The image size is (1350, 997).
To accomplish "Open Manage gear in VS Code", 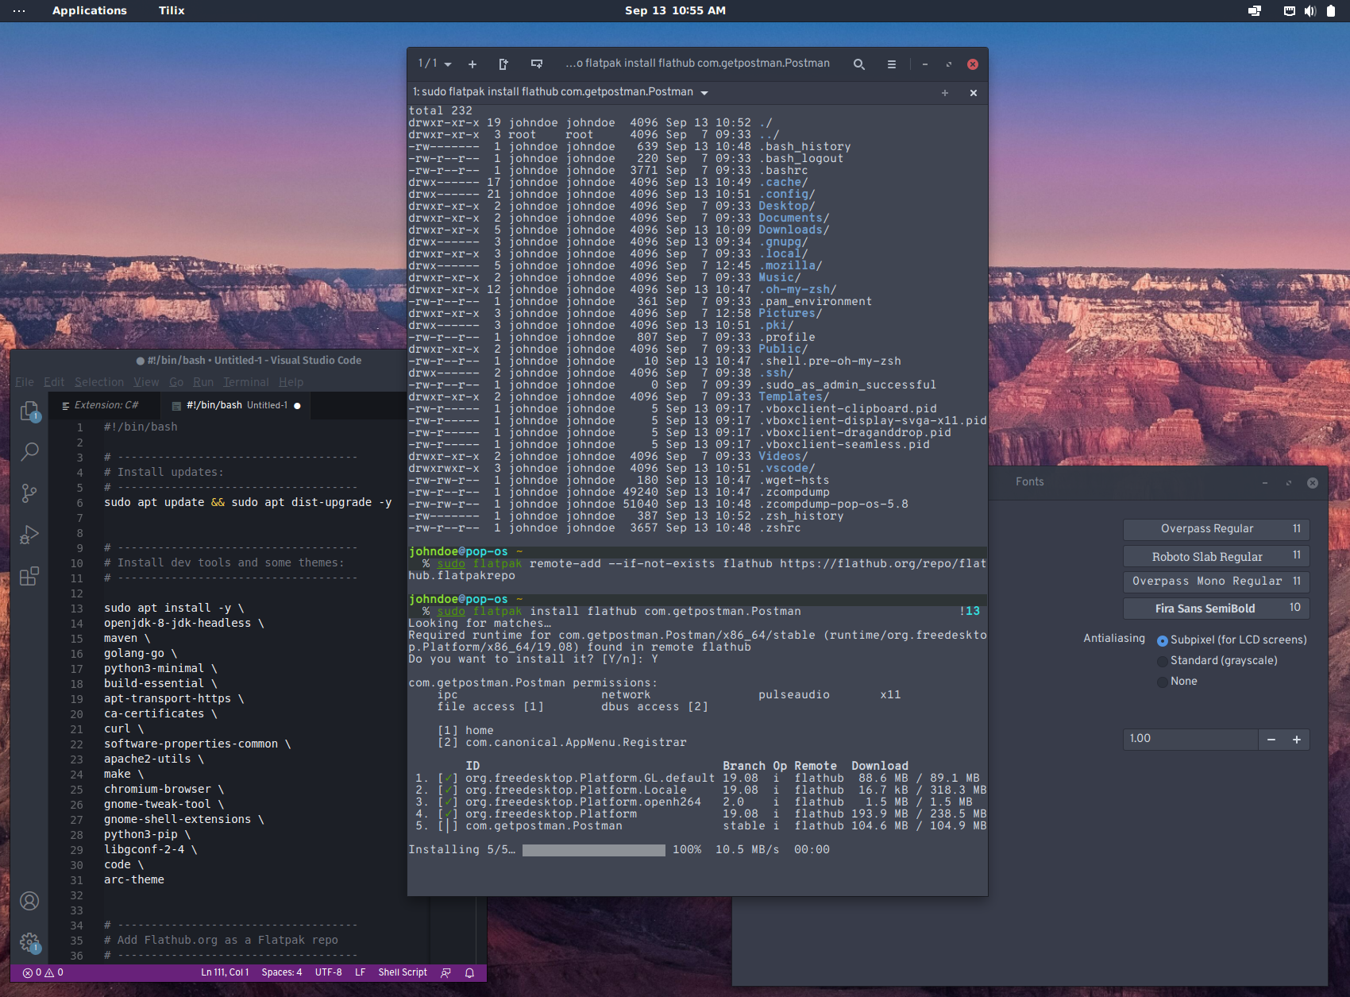I will click(x=29, y=942).
